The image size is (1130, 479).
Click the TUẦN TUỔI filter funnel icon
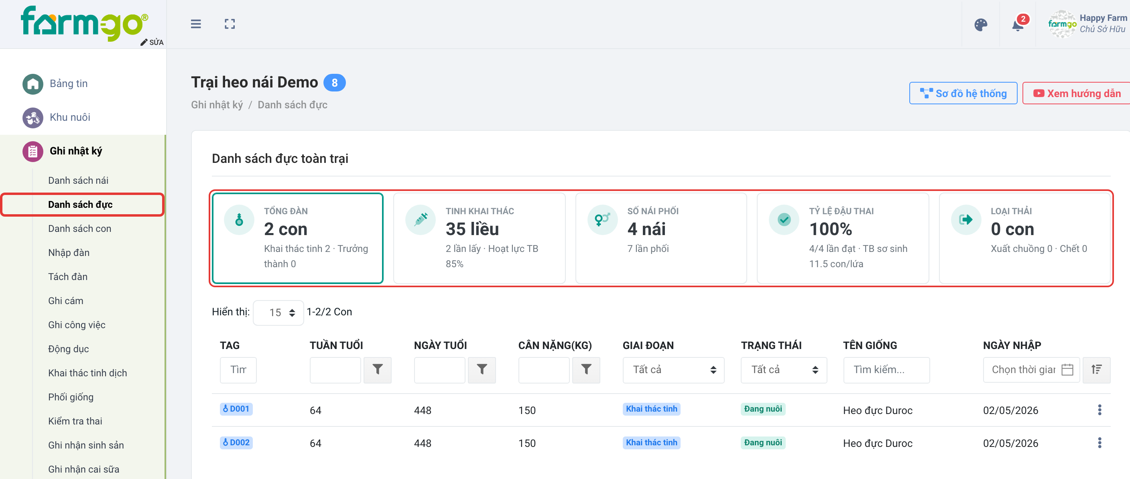(377, 370)
